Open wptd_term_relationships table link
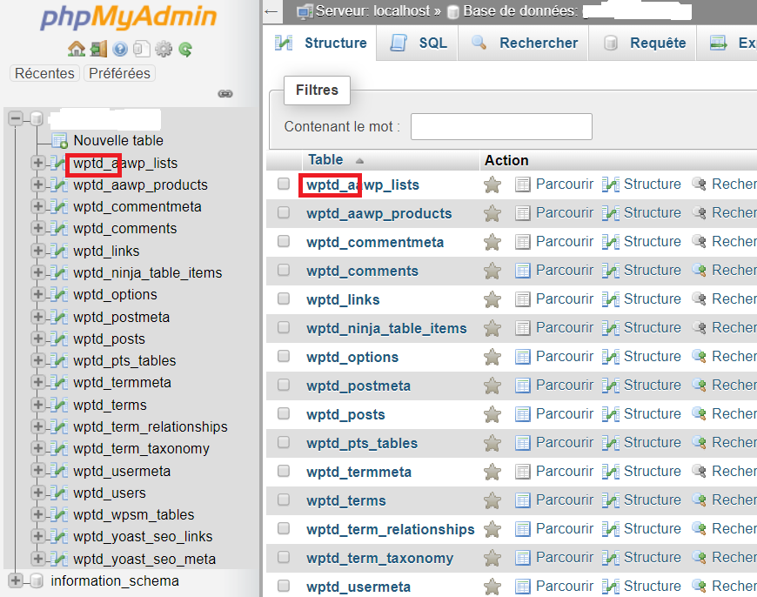757x597 pixels. coord(390,529)
